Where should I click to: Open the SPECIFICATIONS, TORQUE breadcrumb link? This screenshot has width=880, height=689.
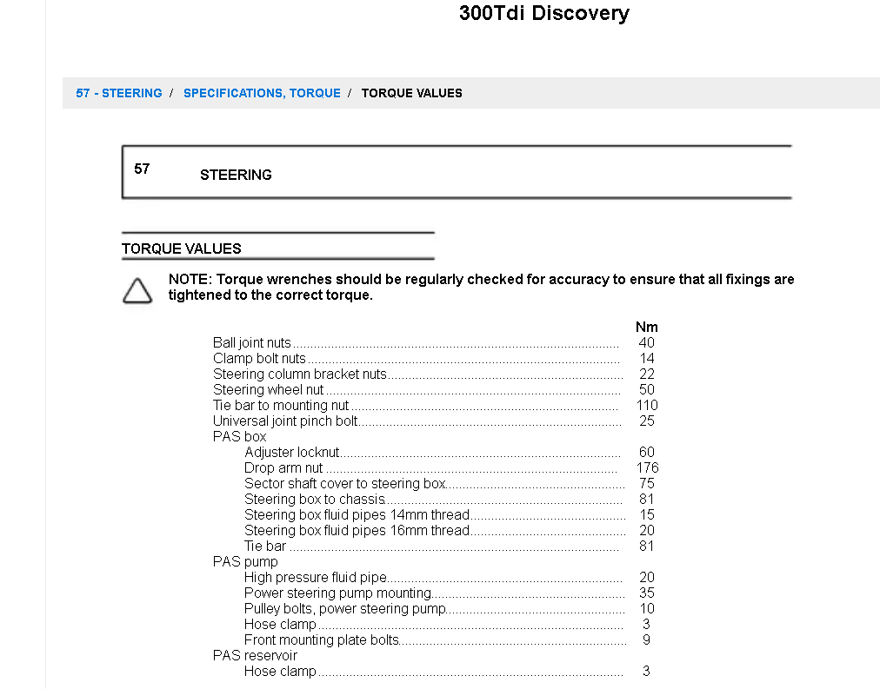(262, 93)
